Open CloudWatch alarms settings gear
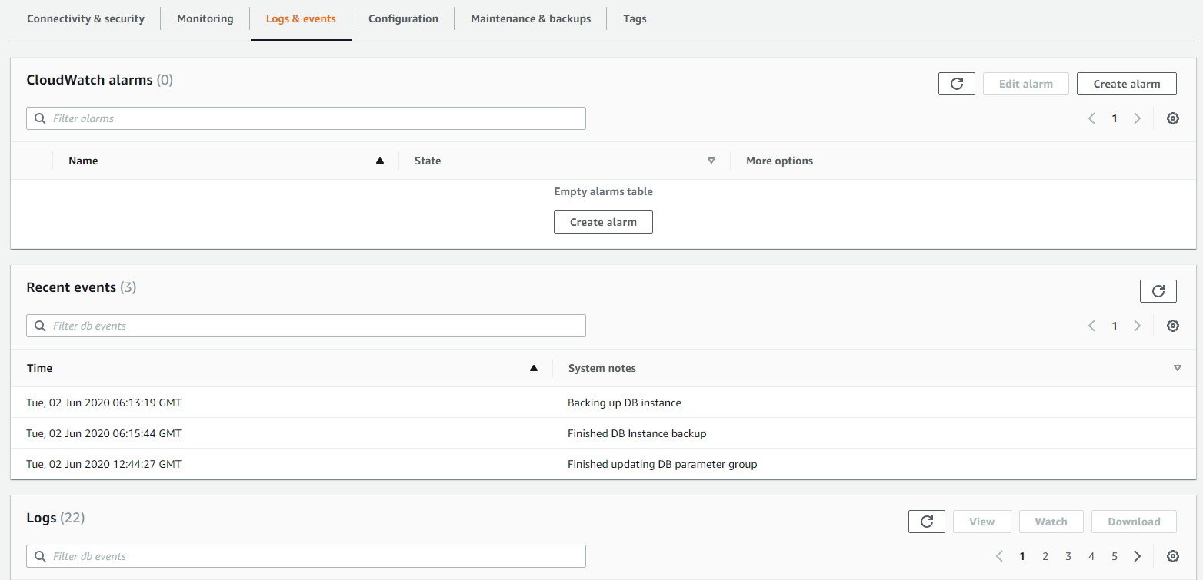This screenshot has width=1203, height=580. coord(1172,118)
